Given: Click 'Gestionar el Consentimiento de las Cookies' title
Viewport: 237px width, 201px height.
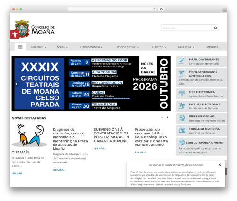Looking at the screenshot, I should point(176,165).
